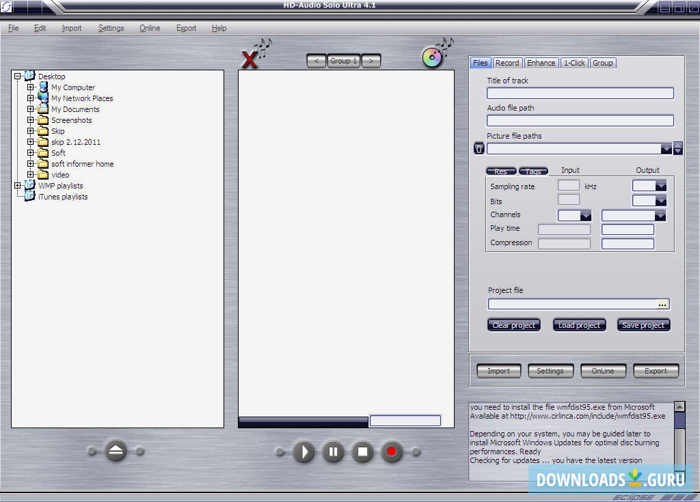The height and width of the screenshot is (502, 700).
Task: Open the Settings menu
Action: tap(111, 28)
